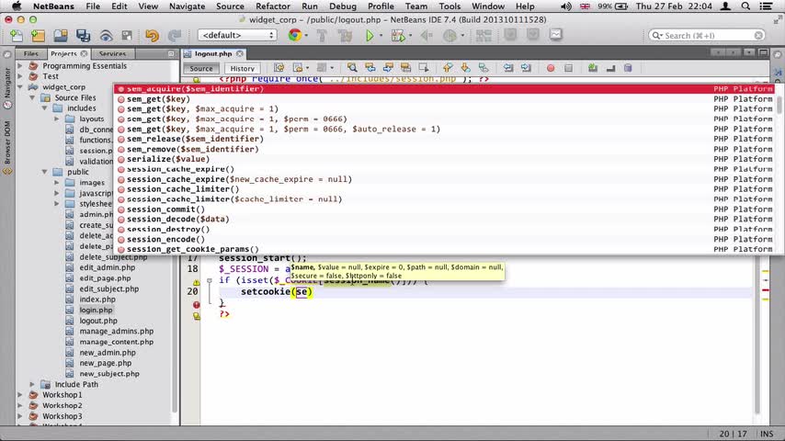
Task: Click the Clean and Build icon
Action: coord(345,36)
